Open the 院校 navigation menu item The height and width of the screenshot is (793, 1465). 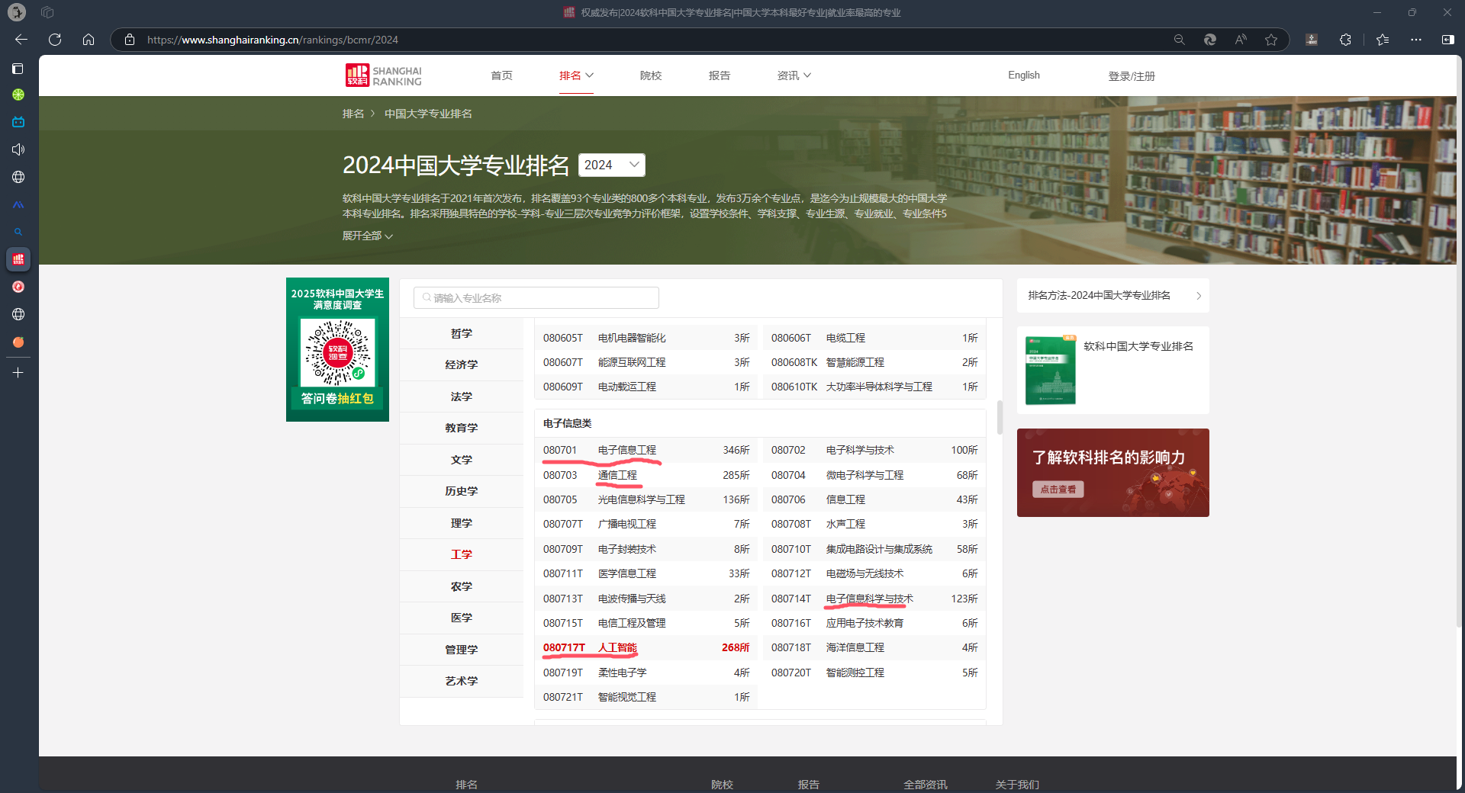pos(651,75)
